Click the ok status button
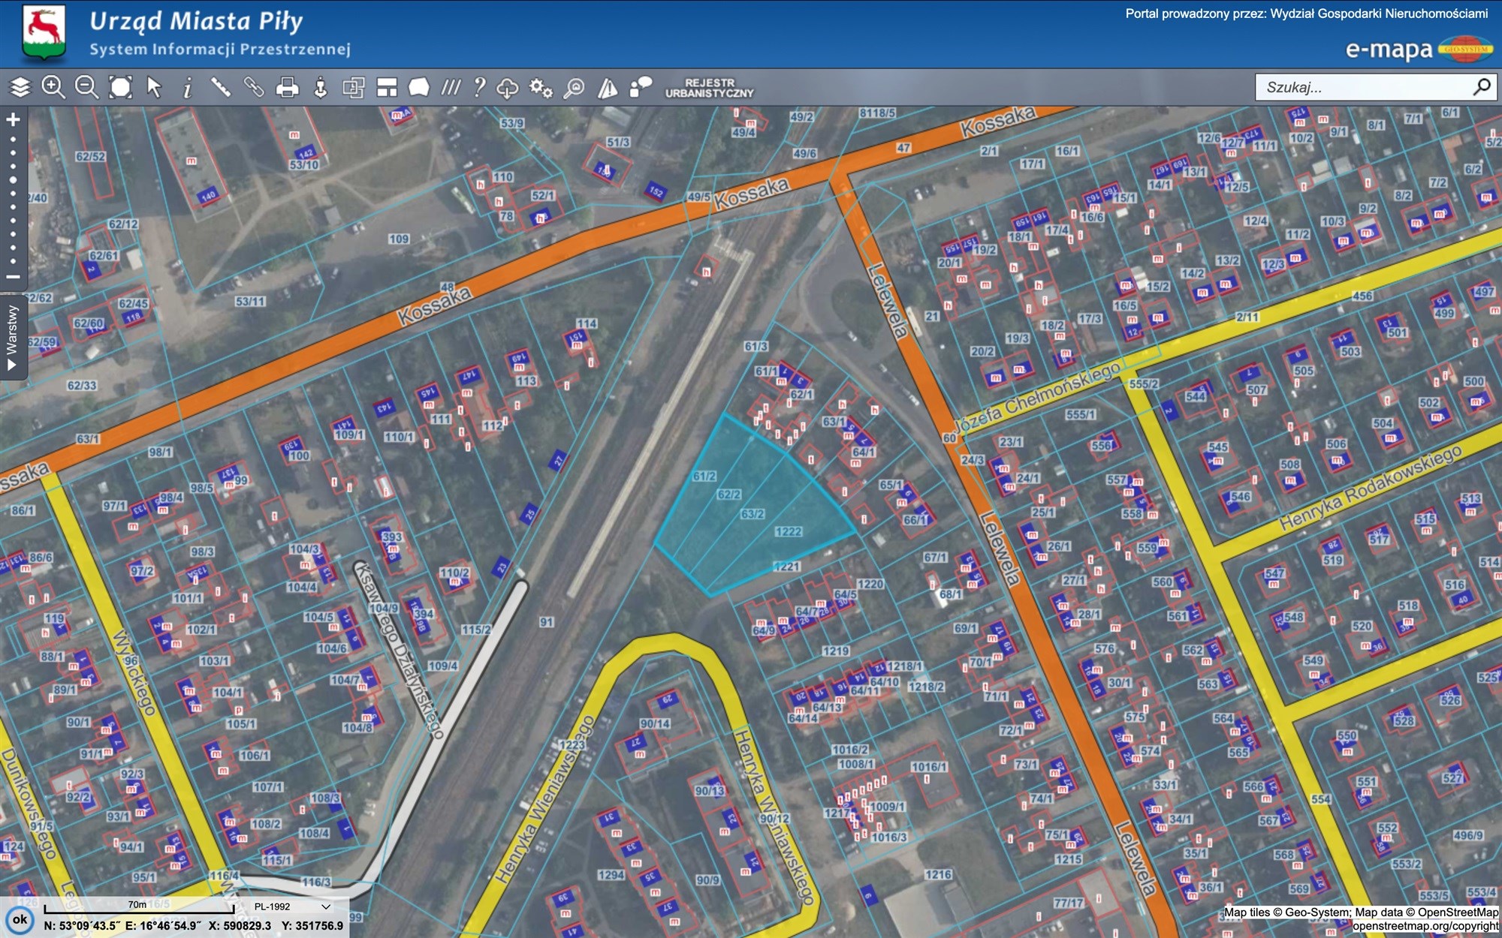 pyautogui.click(x=20, y=920)
